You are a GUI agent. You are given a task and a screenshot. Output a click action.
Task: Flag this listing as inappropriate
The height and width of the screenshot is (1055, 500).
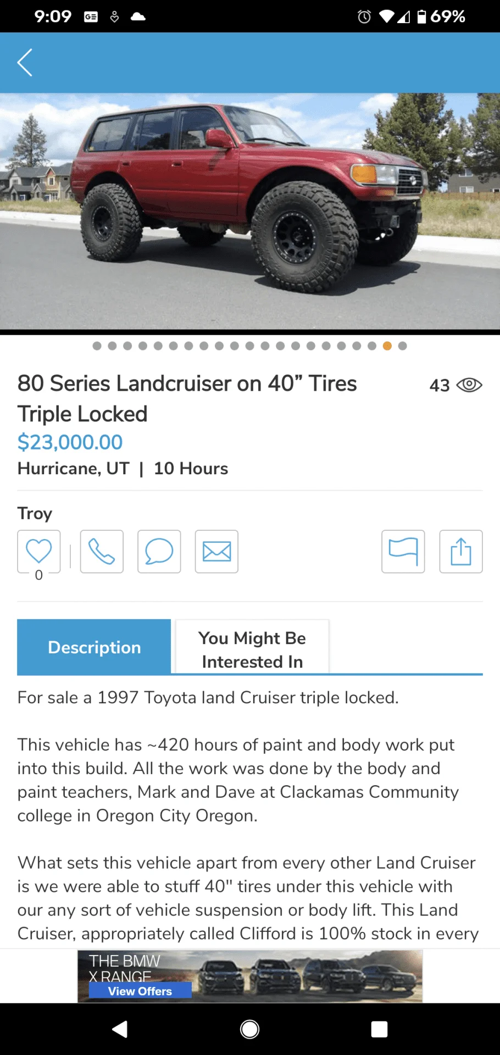(x=403, y=551)
